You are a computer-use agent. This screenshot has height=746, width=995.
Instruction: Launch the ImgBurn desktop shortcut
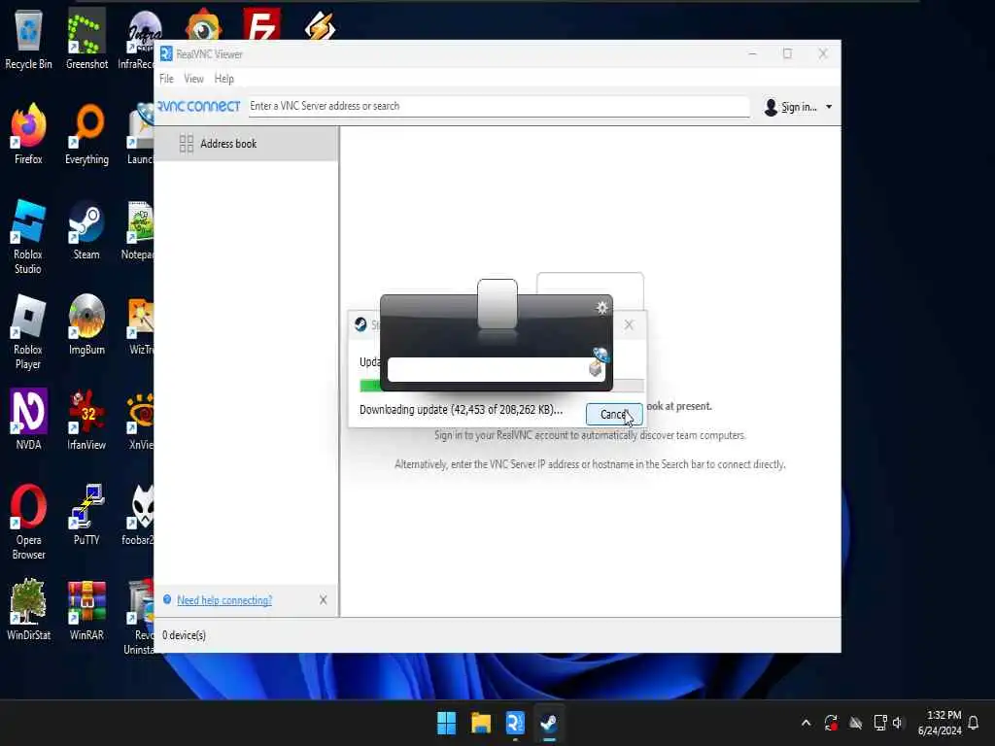[86, 323]
